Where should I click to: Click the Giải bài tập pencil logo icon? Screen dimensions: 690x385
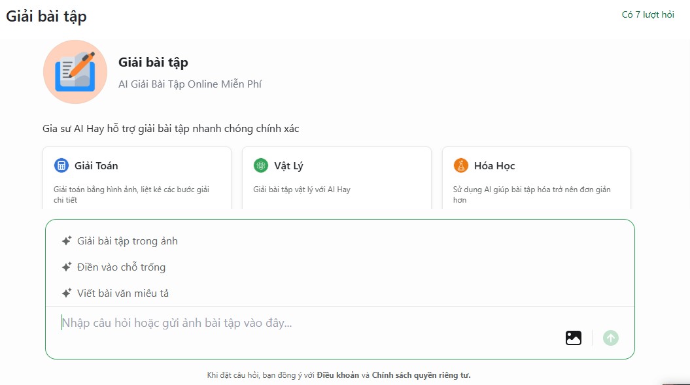tap(75, 71)
